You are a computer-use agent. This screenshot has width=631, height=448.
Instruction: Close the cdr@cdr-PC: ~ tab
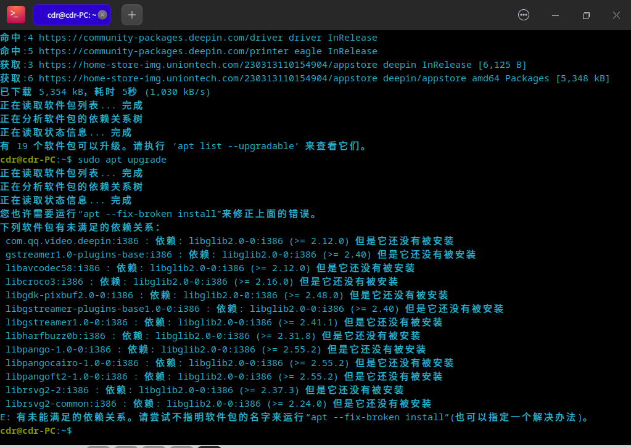[x=102, y=15]
